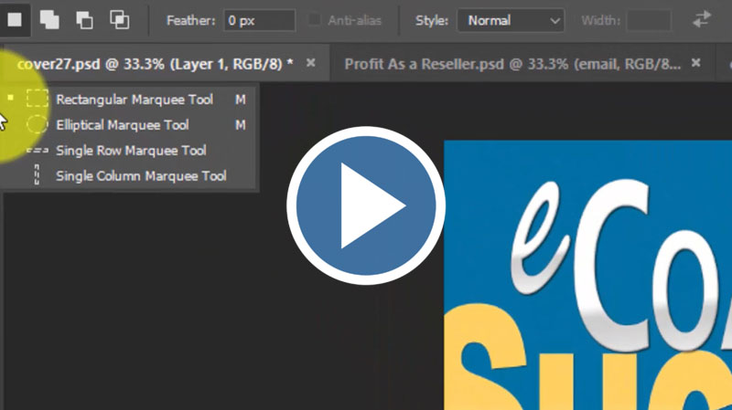732x410 pixels.
Task: Close the Profit As a Reseller.psd tab
Action: (x=696, y=63)
